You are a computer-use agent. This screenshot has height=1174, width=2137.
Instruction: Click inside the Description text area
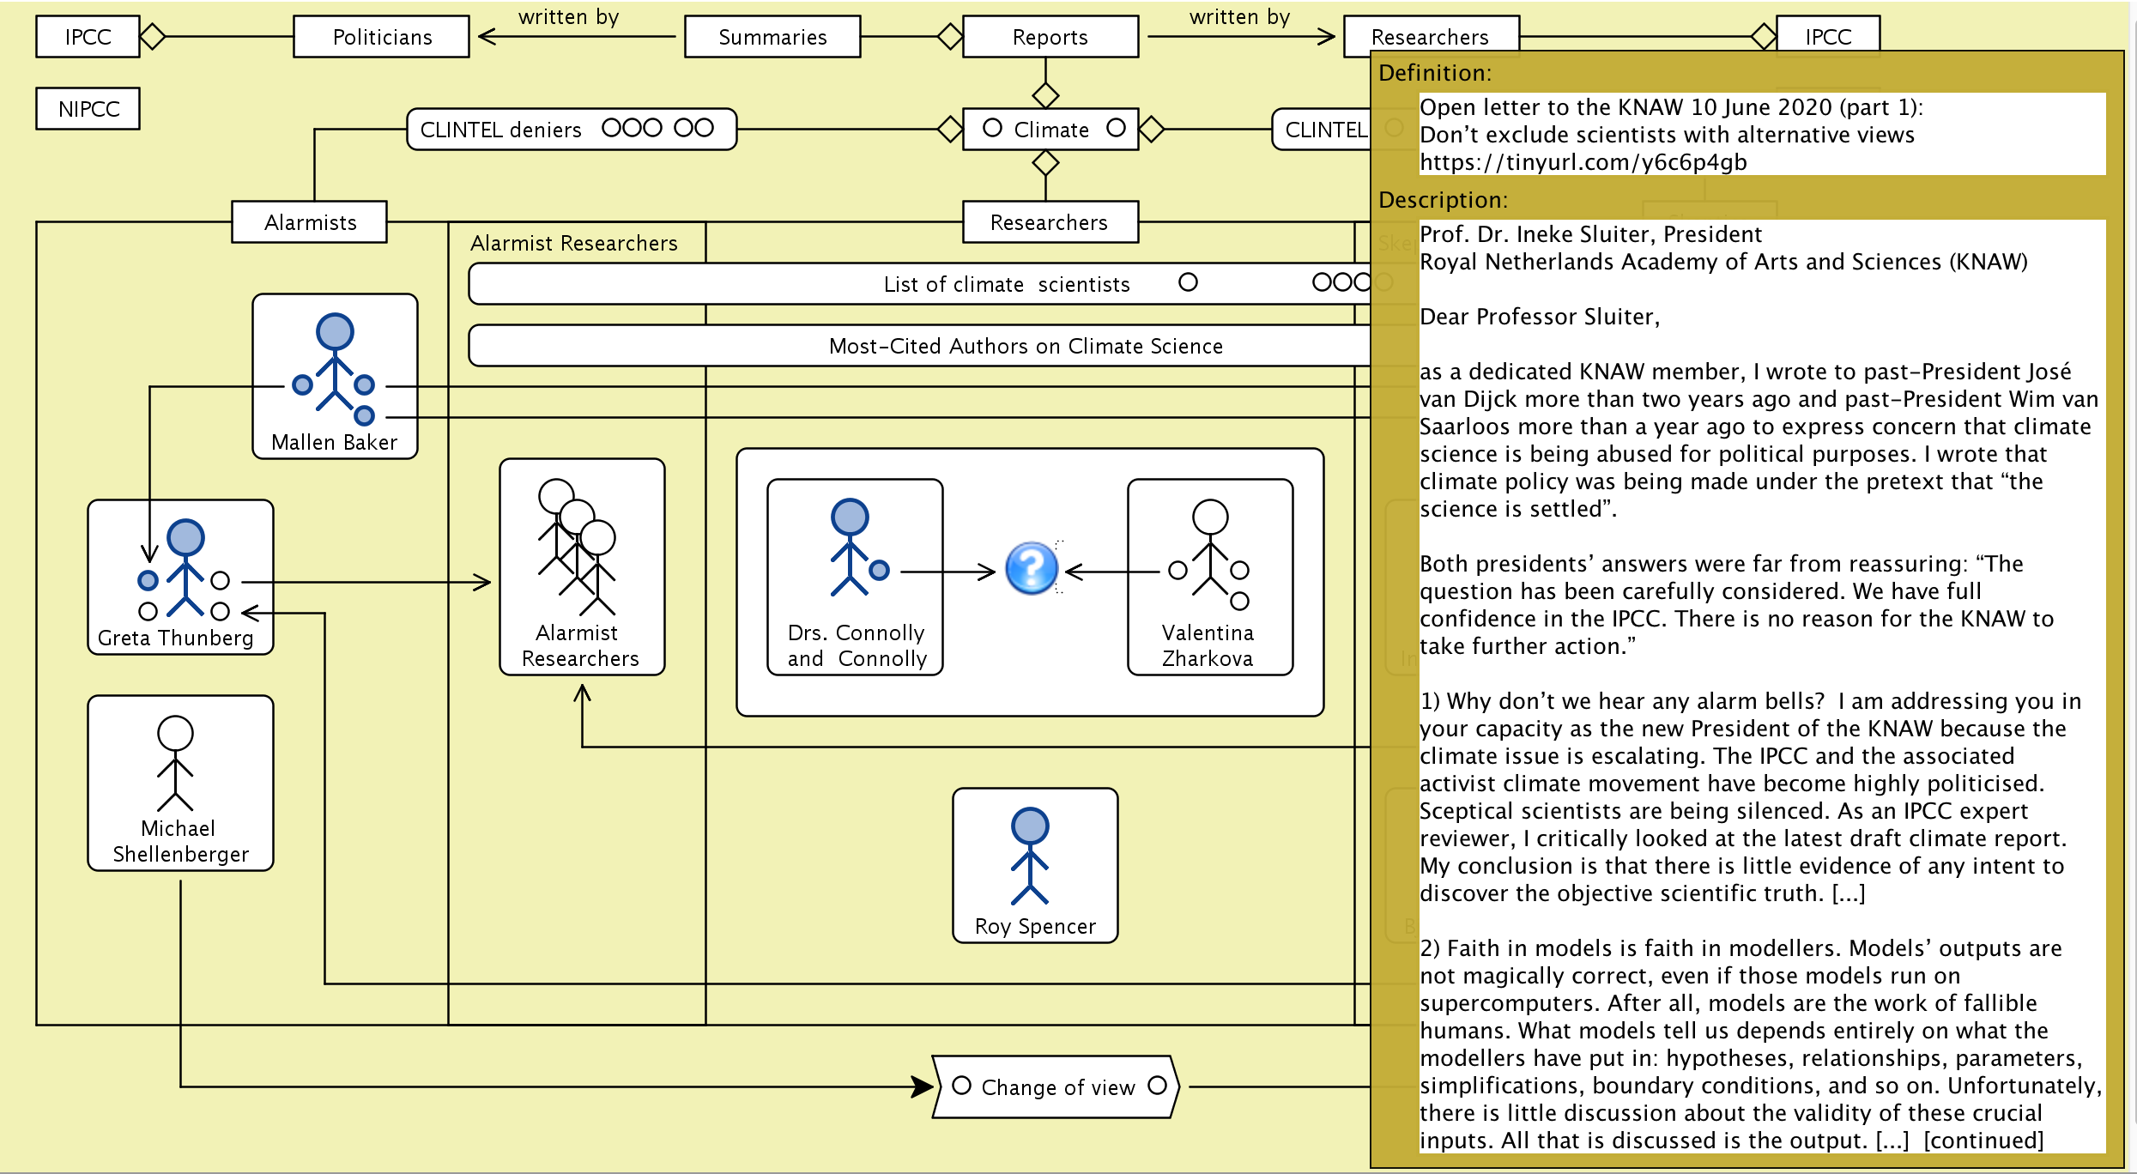tap(1759, 687)
